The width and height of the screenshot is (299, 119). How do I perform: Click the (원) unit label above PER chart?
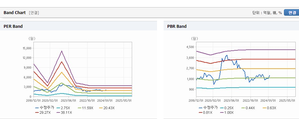[32, 39]
